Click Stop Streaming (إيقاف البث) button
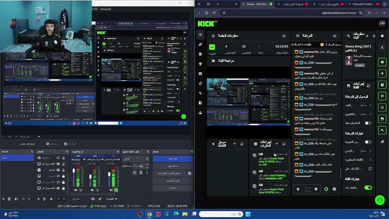 (x=173, y=159)
